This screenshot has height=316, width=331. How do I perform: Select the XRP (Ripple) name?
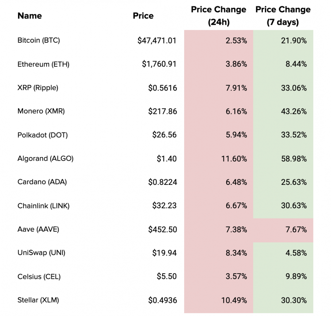pos(38,88)
